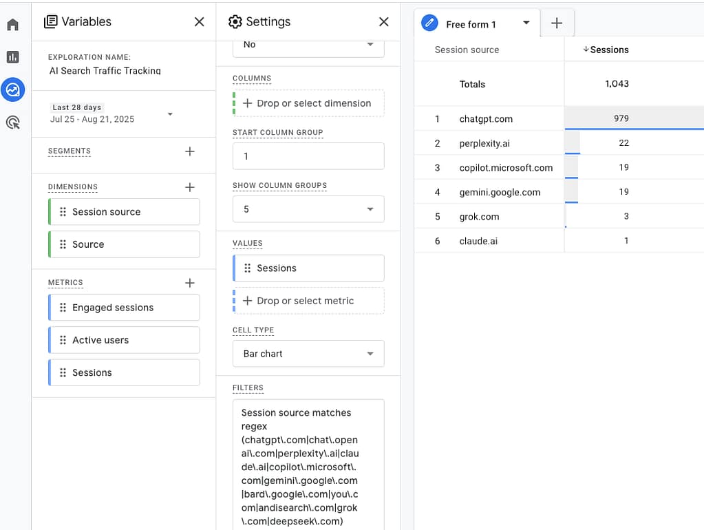Close the Variables panel
The width and height of the screenshot is (704, 530).
point(200,21)
